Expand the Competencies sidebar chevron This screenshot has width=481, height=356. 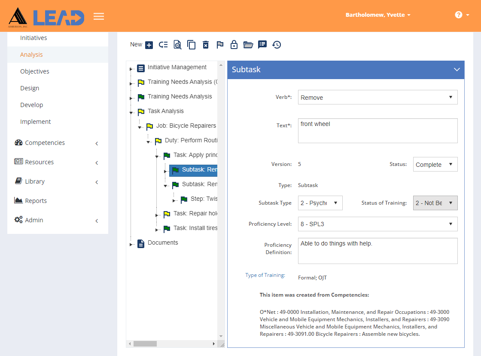coord(97,144)
